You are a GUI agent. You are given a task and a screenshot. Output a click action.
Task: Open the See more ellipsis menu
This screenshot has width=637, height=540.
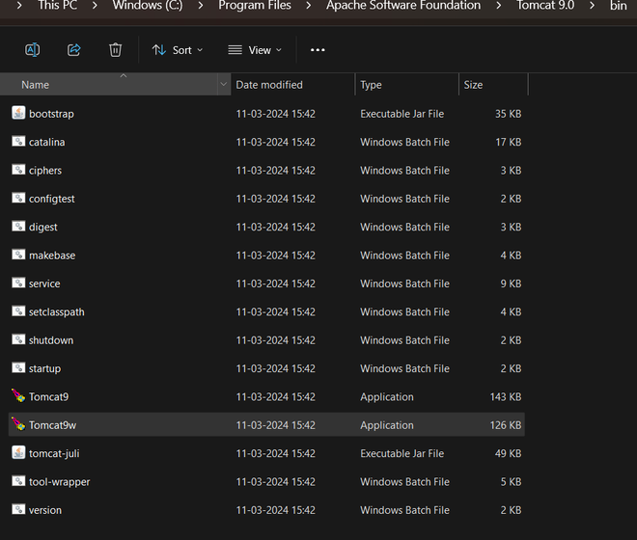click(318, 50)
